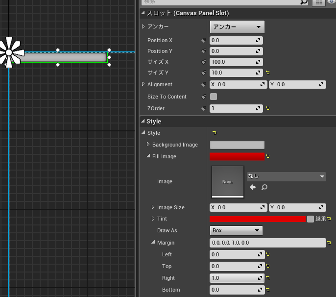Collapse the スロット (Canvas Panel Slot) section
The image size is (336, 297).
point(143,13)
